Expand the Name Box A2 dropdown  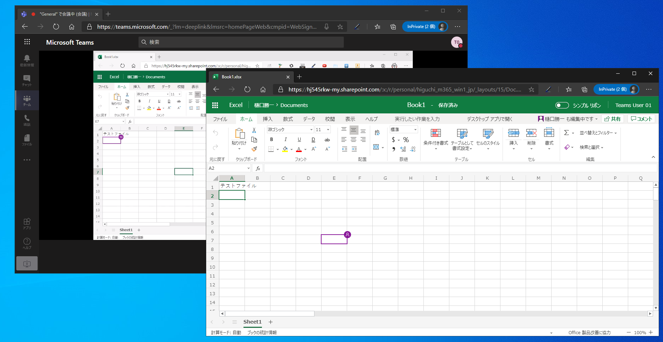click(248, 168)
